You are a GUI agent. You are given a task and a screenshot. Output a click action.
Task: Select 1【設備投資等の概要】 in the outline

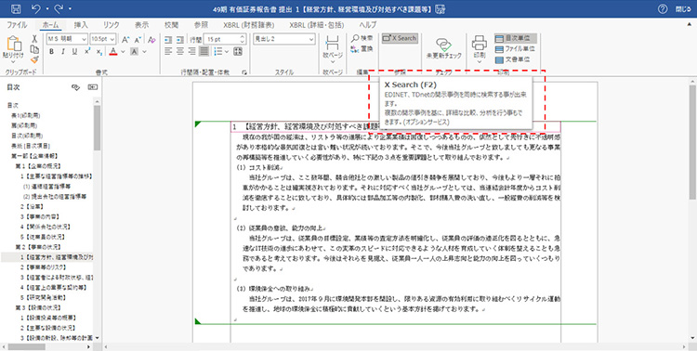point(48,318)
